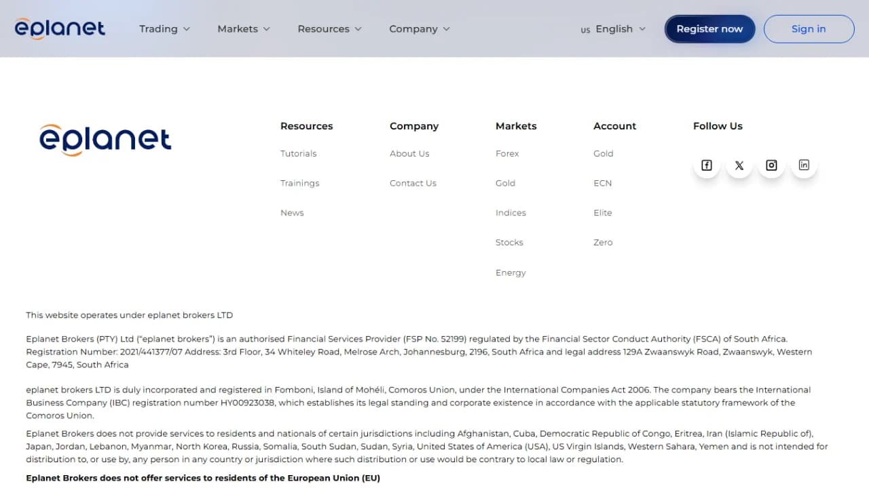Click the EU residents disclaimer bold text

pos(203,478)
